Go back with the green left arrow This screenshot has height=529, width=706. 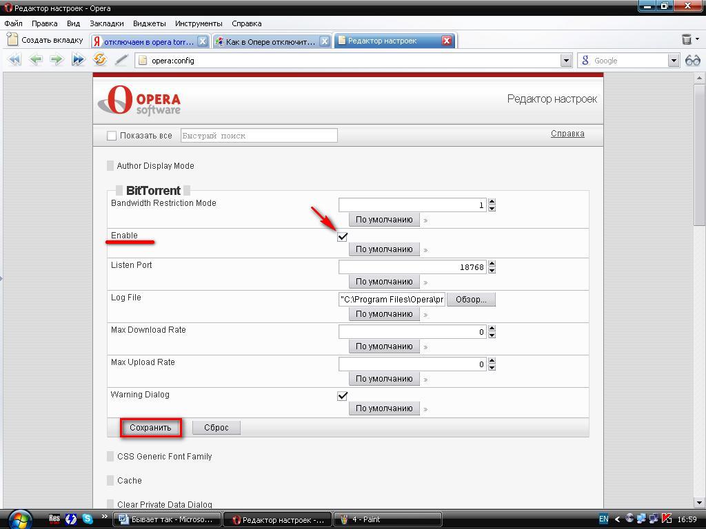[36, 60]
